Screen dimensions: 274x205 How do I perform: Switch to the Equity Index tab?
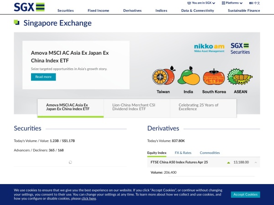click(x=157, y=153)
